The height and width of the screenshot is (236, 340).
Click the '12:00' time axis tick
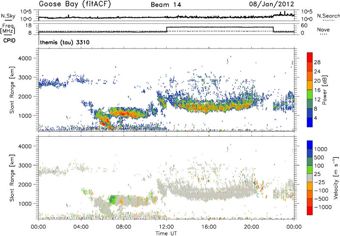pos(166,227)
